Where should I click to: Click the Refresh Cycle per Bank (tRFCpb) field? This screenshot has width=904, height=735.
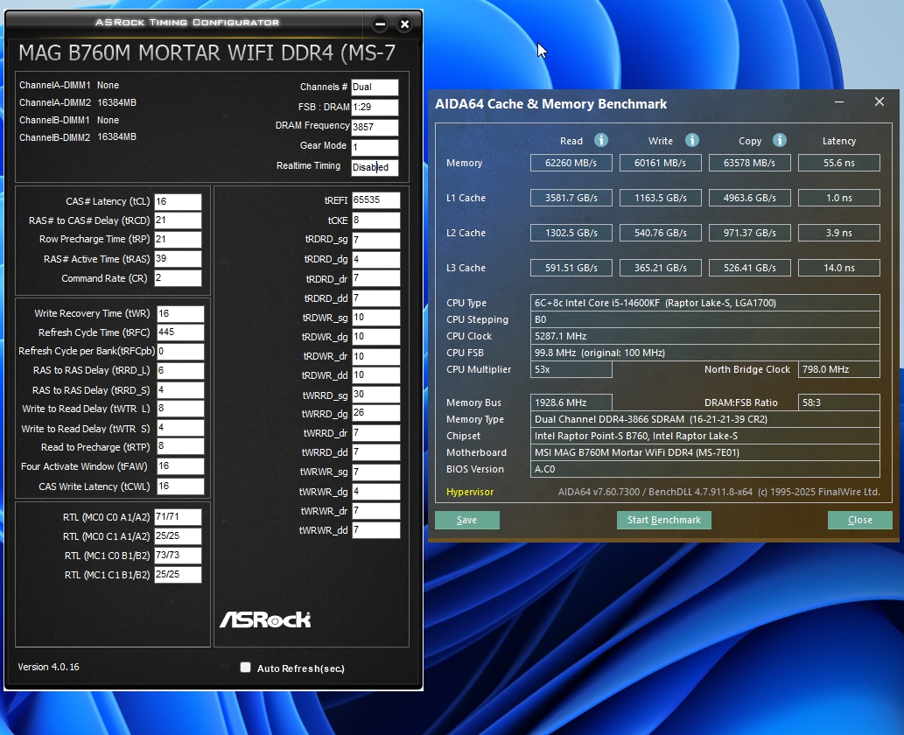[180, 351]
